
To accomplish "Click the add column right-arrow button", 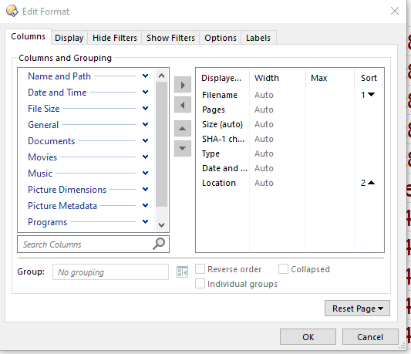I will point(183,85).
